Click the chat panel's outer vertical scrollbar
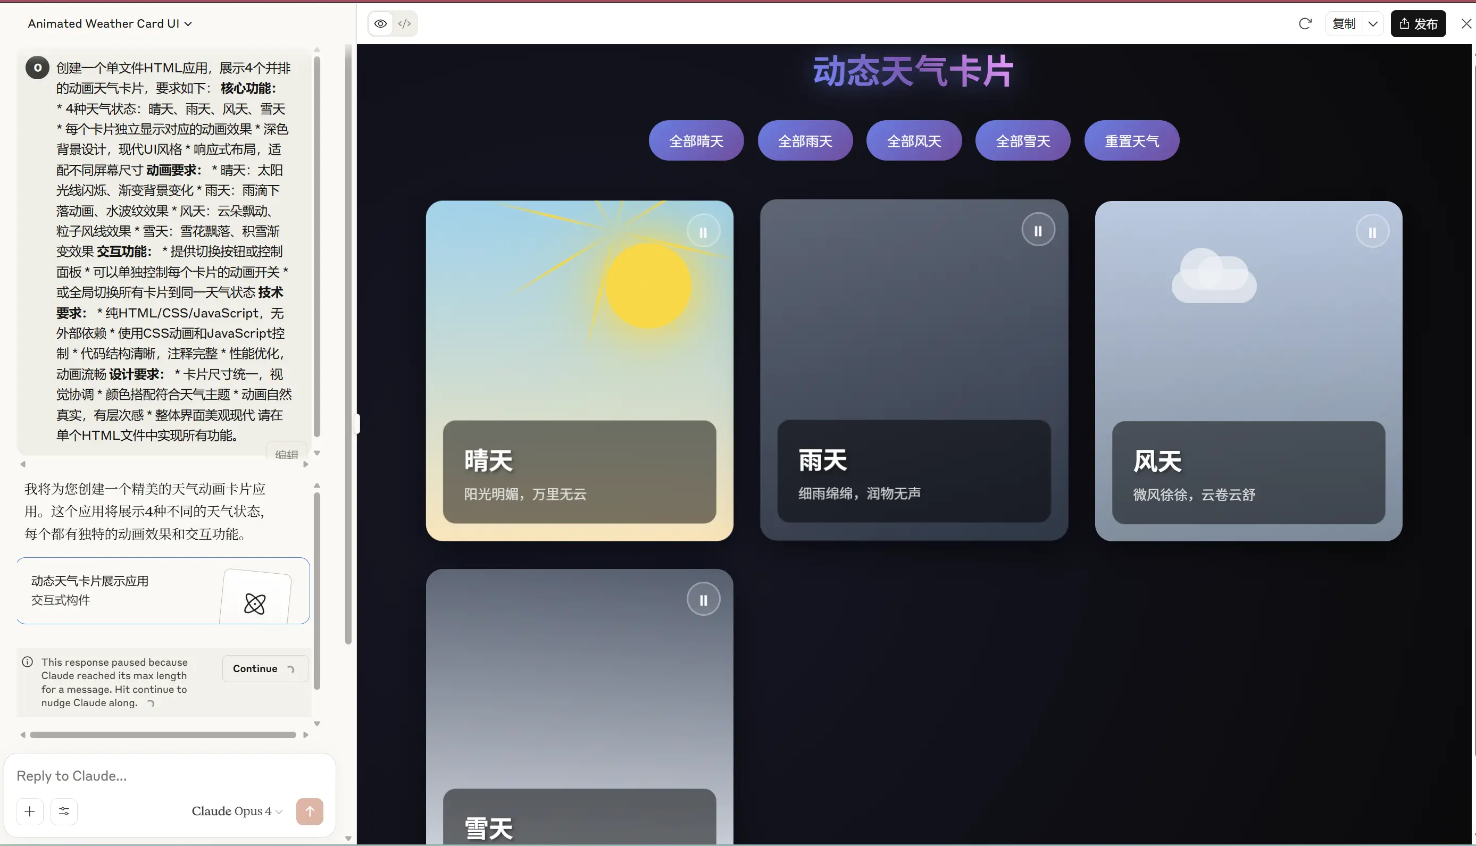The width and height of the screenshot is (1476, 846). click(x=348, y=345)
